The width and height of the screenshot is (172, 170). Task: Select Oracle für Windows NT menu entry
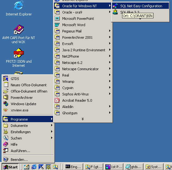click(x=83, y=6)
